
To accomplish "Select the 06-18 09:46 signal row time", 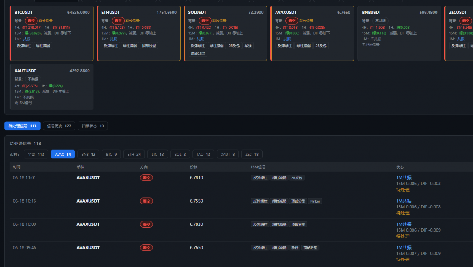I will [24, 248].
